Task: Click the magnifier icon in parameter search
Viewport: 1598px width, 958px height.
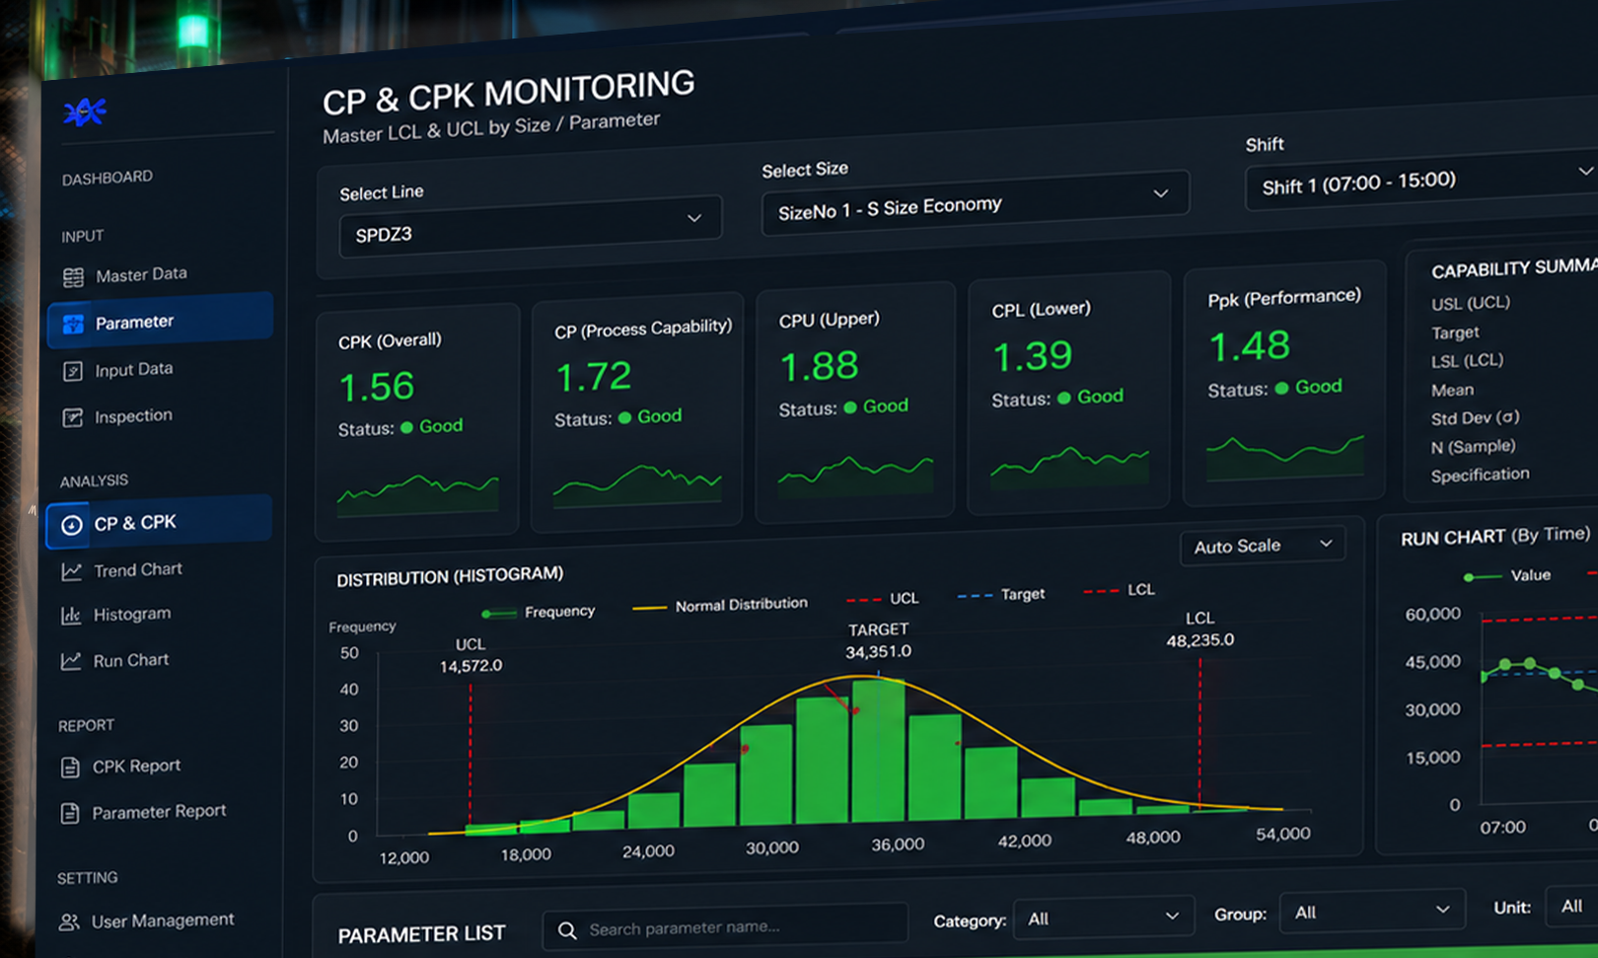Action: pos(567,930)
